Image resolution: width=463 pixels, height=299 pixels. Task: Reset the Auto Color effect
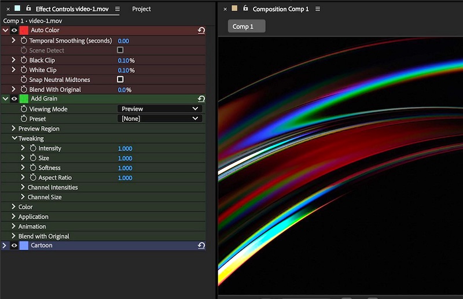click(x=201, y=31)
